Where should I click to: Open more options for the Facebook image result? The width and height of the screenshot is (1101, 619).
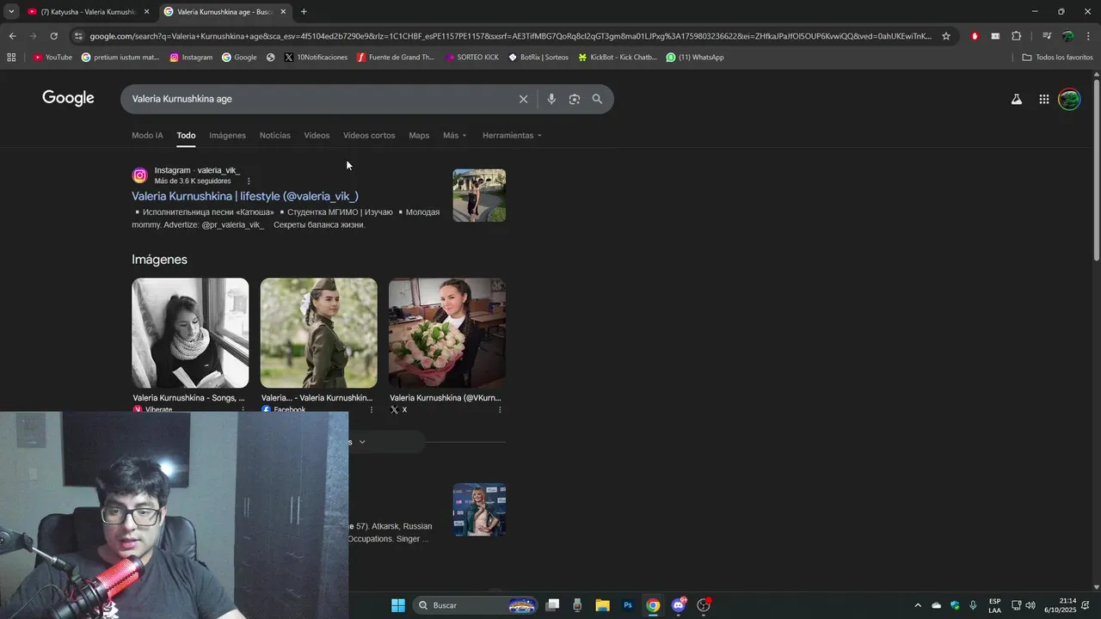(x=372, y=409)
